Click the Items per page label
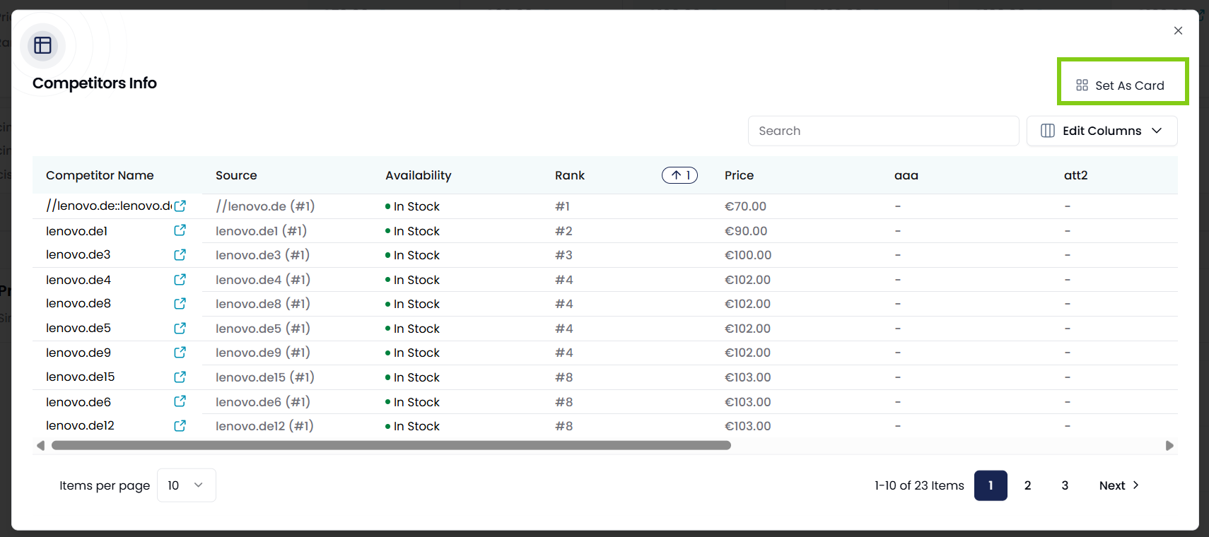This screenshot has height=537, width=1209. tap(105, 485)
